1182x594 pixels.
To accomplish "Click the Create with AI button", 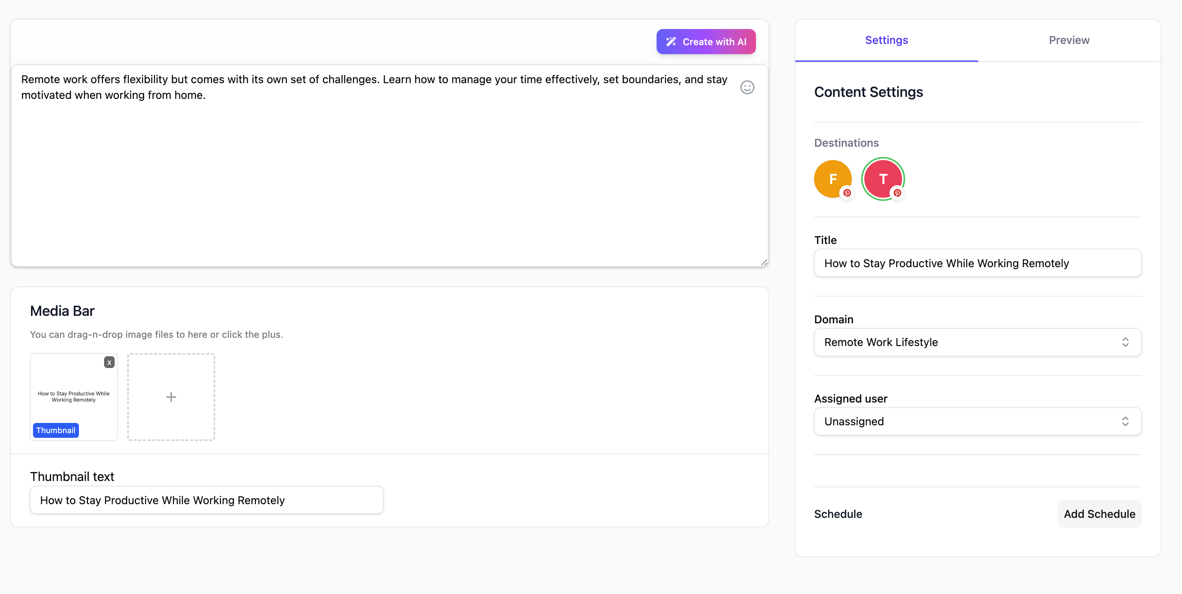I will click(x=706, y=41).
